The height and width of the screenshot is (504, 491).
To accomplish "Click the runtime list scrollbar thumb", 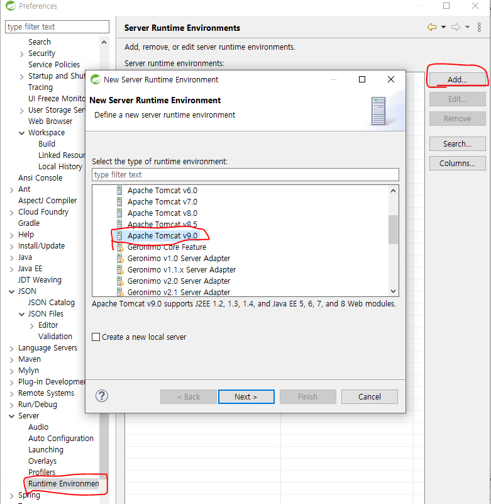I will (393, 230).
